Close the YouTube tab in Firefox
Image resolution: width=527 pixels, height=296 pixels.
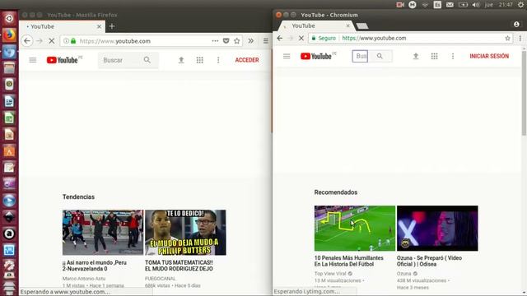pos(99,26)
